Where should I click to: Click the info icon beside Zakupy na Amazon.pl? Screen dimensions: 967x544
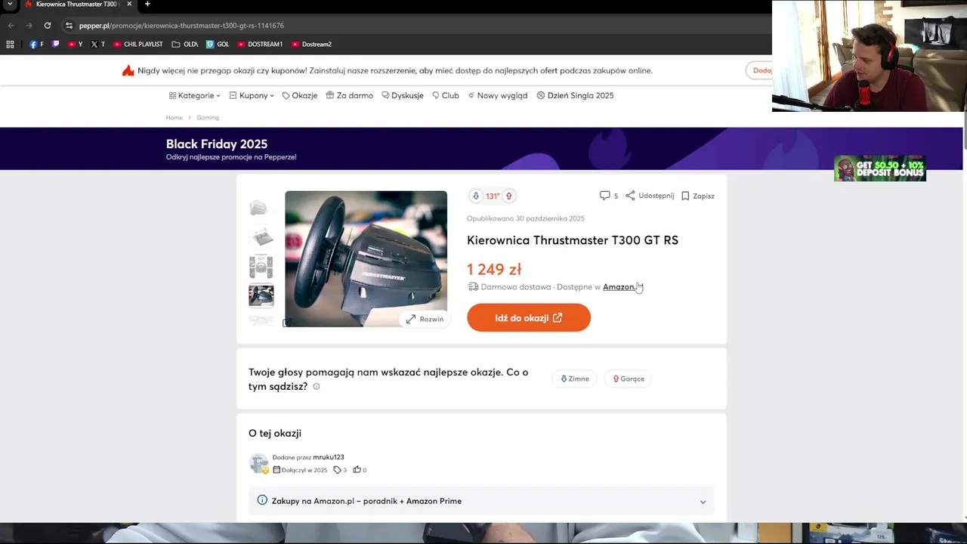(x=262, y=500)
